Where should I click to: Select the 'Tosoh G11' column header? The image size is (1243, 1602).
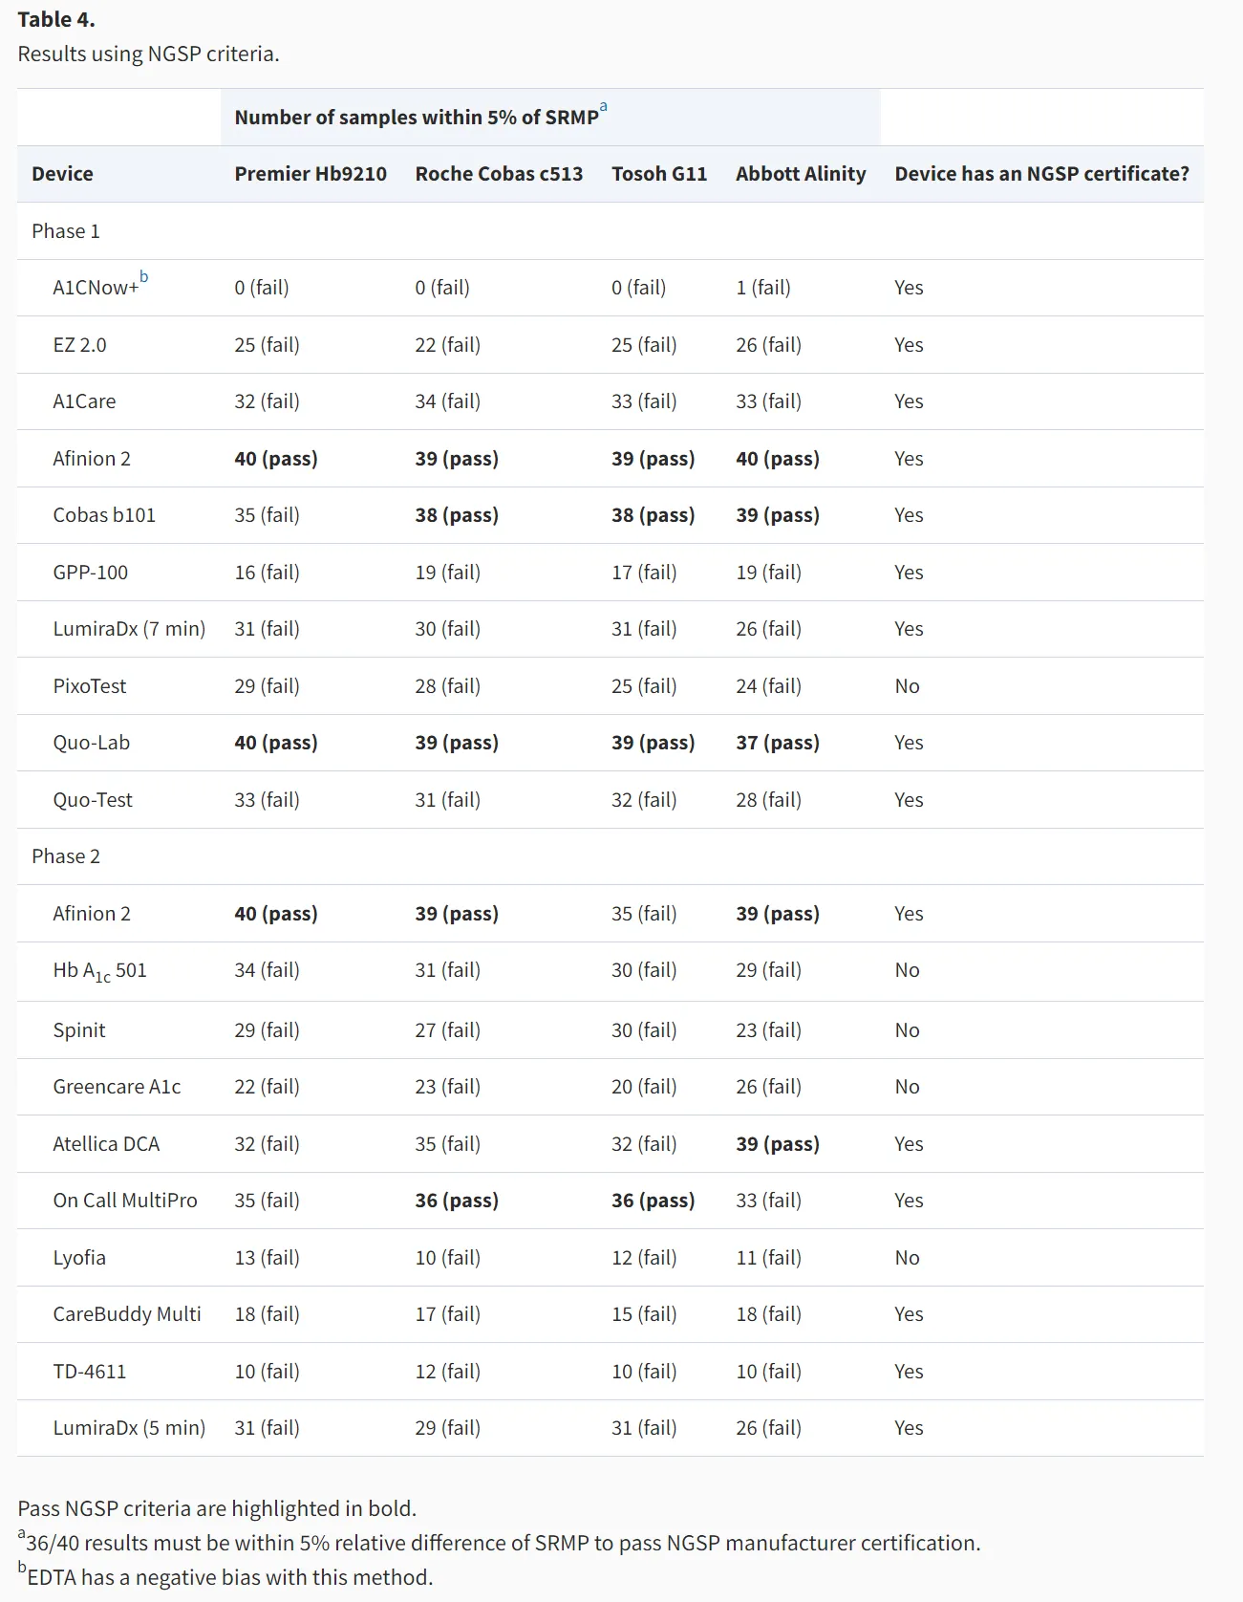659,174
